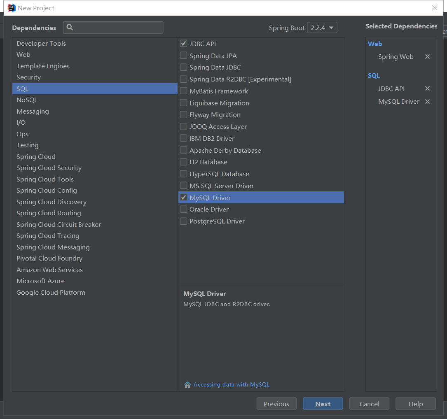Select Spring Cloud Discovery category
The image size is (447, 419).
(95, 202)
